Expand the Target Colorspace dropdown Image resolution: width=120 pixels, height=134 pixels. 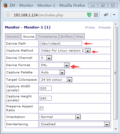56,80
